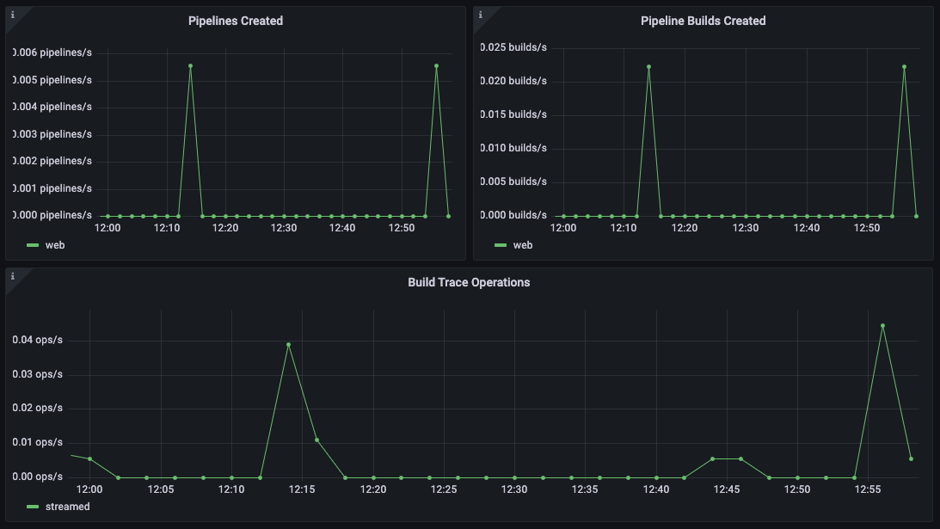
Task: Click a flat data point near 12:30 in Build Trace Operations
Action: click(513, 476)
